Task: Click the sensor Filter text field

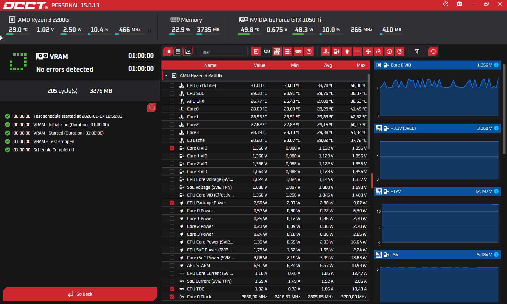Action: tap(222, 52)
